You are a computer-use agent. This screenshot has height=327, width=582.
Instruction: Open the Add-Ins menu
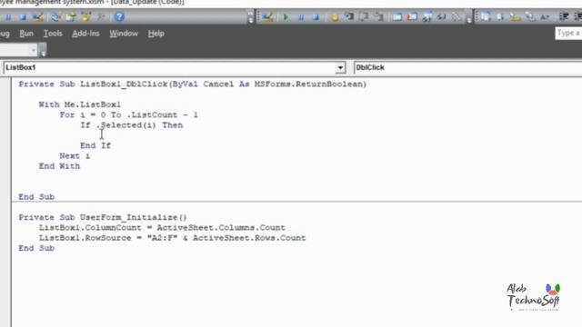pos(85,34)
